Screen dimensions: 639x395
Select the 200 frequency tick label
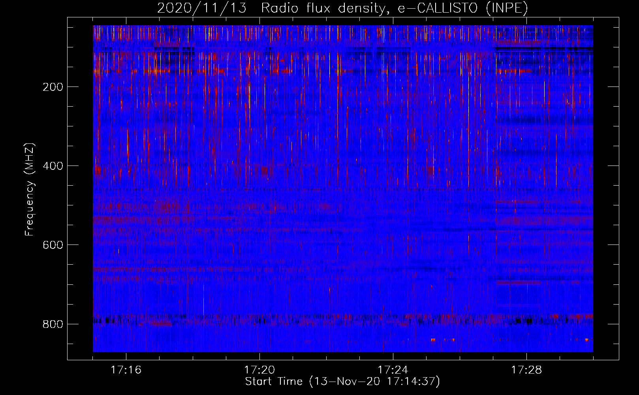(x=53, y=87)
